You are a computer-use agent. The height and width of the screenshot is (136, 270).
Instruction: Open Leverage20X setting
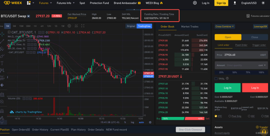(261, 27)
